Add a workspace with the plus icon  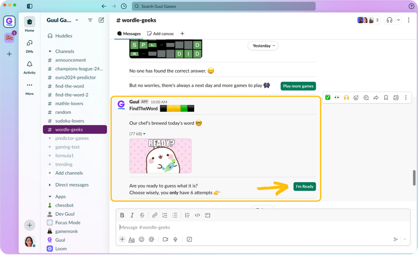(x=10, y=54)
